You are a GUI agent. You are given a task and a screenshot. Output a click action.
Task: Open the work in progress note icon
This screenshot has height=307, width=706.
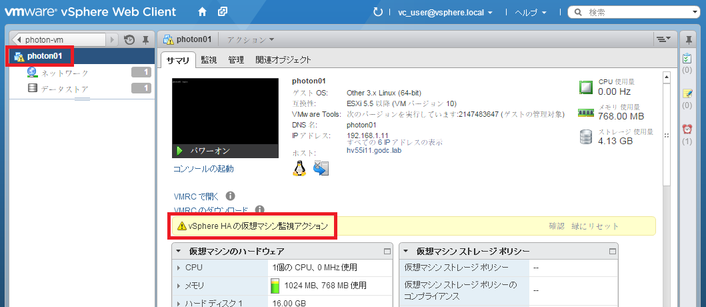(x=687, y=93)
